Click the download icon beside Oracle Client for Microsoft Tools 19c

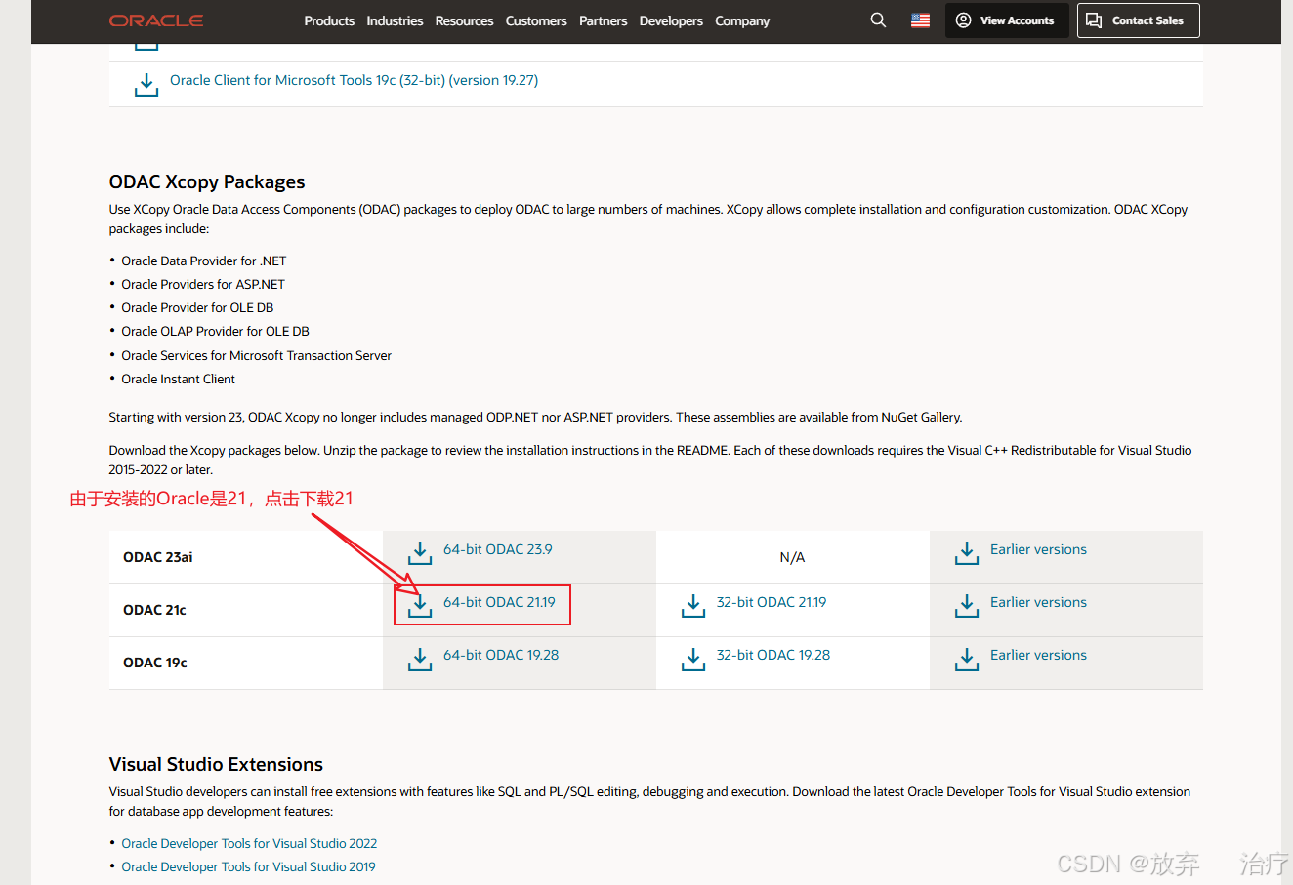146,84
